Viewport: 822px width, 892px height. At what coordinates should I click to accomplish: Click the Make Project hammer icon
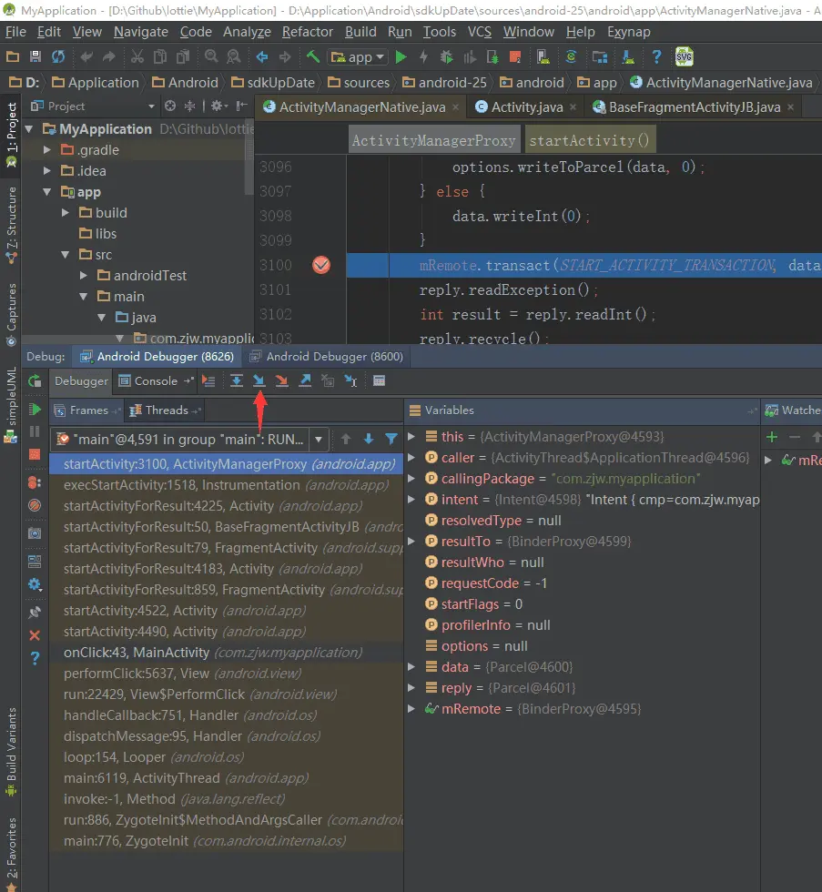tap(312, 56)
